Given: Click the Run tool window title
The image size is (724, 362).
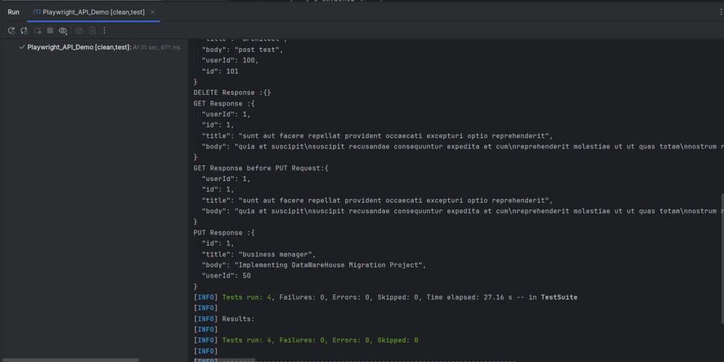Looking at the screenshot, I should coord(13,12).
